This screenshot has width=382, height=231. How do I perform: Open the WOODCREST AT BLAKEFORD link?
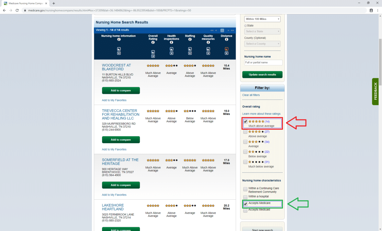tap(116, 67)
